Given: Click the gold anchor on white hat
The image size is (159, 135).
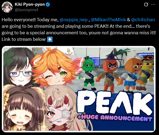Looking at the screenshot, I should (x=69, y=52).
